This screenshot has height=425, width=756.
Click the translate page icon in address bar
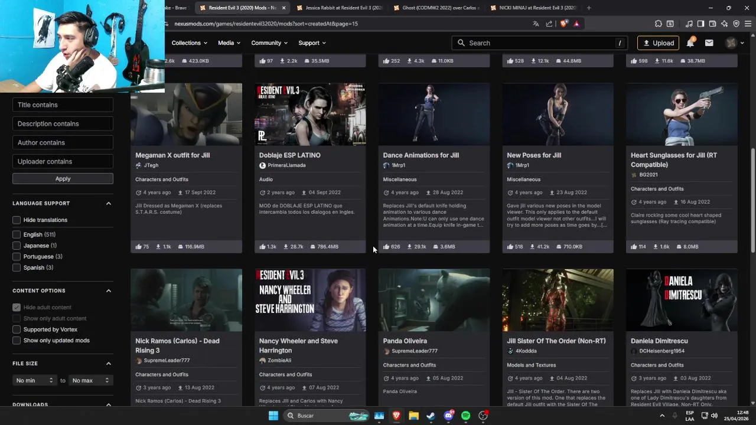536,24
